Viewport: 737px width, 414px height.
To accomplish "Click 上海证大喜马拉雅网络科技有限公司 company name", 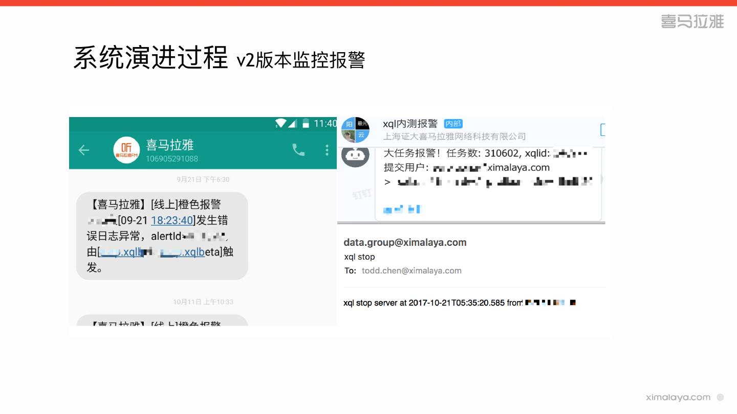I will [454, 136].
